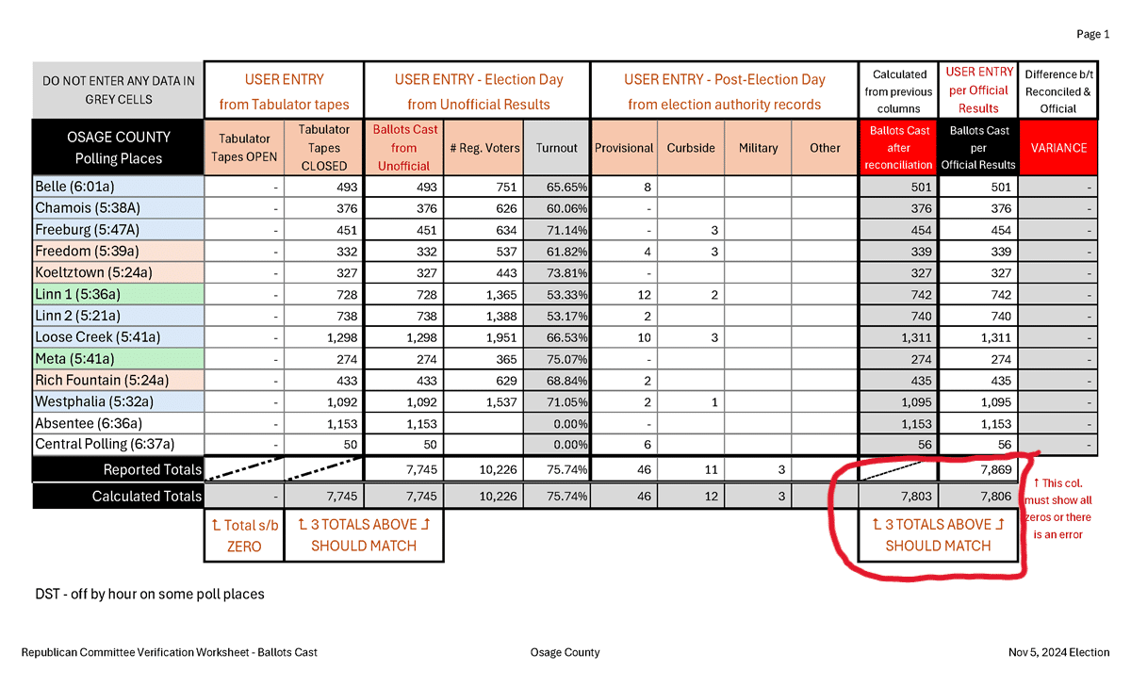
Task: Click the DST off by hour note
Action: [149, 595]
